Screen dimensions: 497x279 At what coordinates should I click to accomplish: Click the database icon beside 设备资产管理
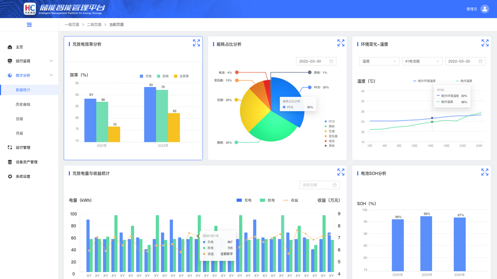click(10, 162)
